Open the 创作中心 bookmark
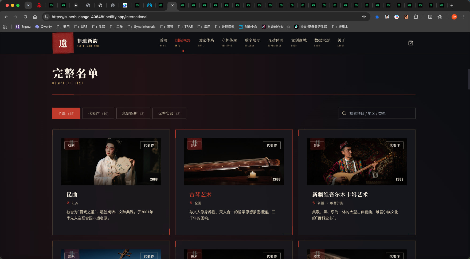The width and height of the screenshot is (470, 259). [248, 27]
